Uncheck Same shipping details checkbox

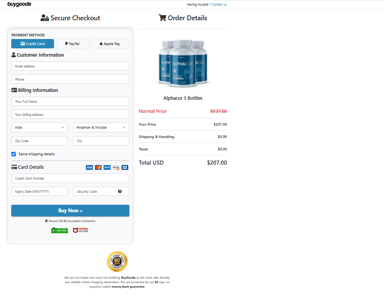click(x=14, y=154)
